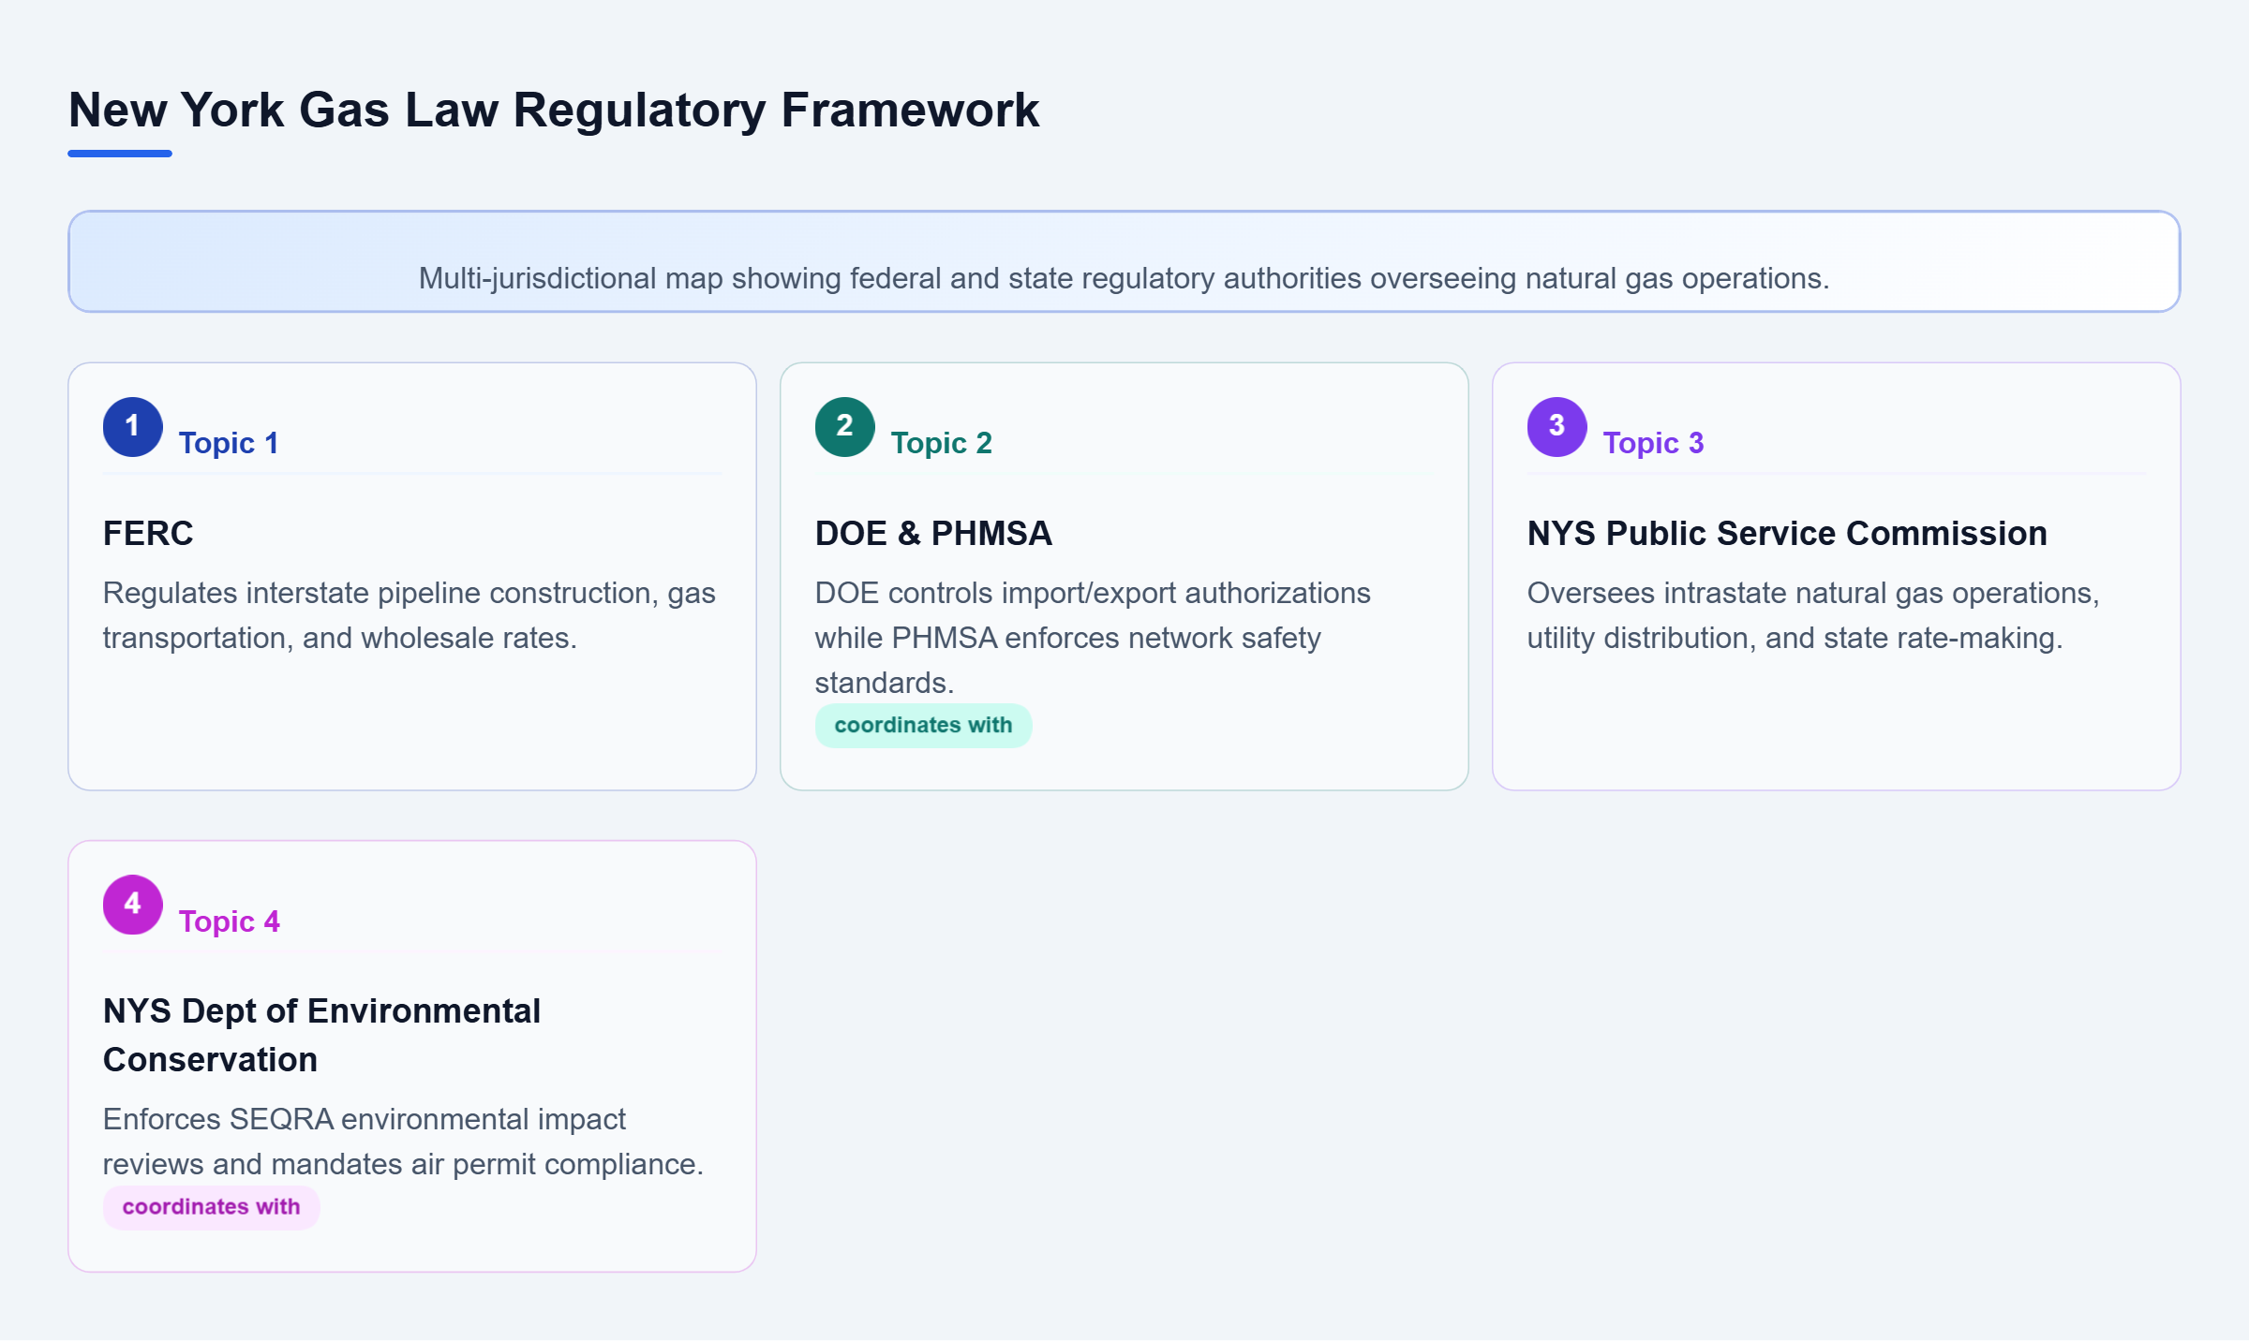Screen dimensions: 2249x1341
Task: Click the number 2 circle badge
Action: tap(845, 427)
